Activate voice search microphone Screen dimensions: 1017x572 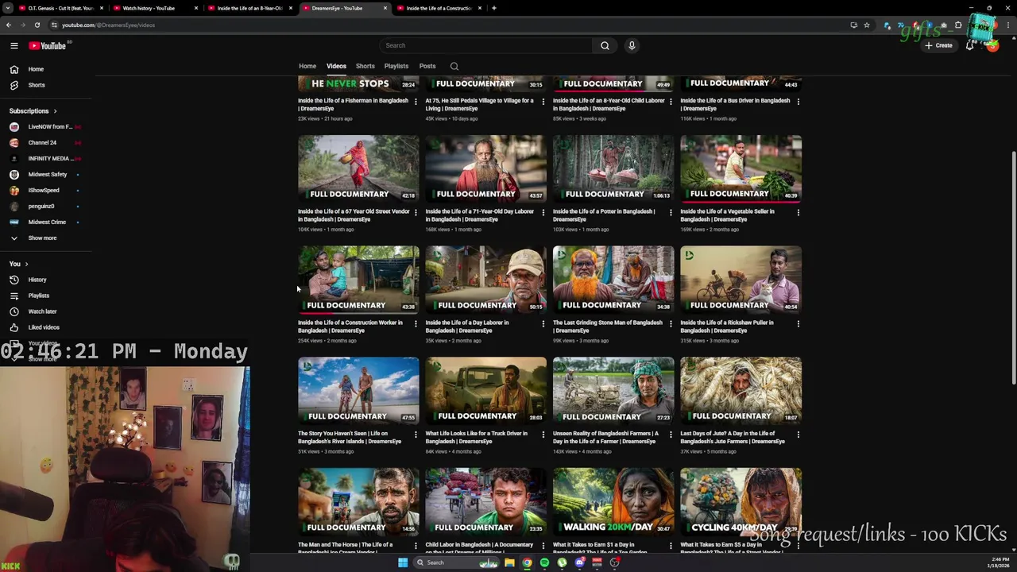632,45
